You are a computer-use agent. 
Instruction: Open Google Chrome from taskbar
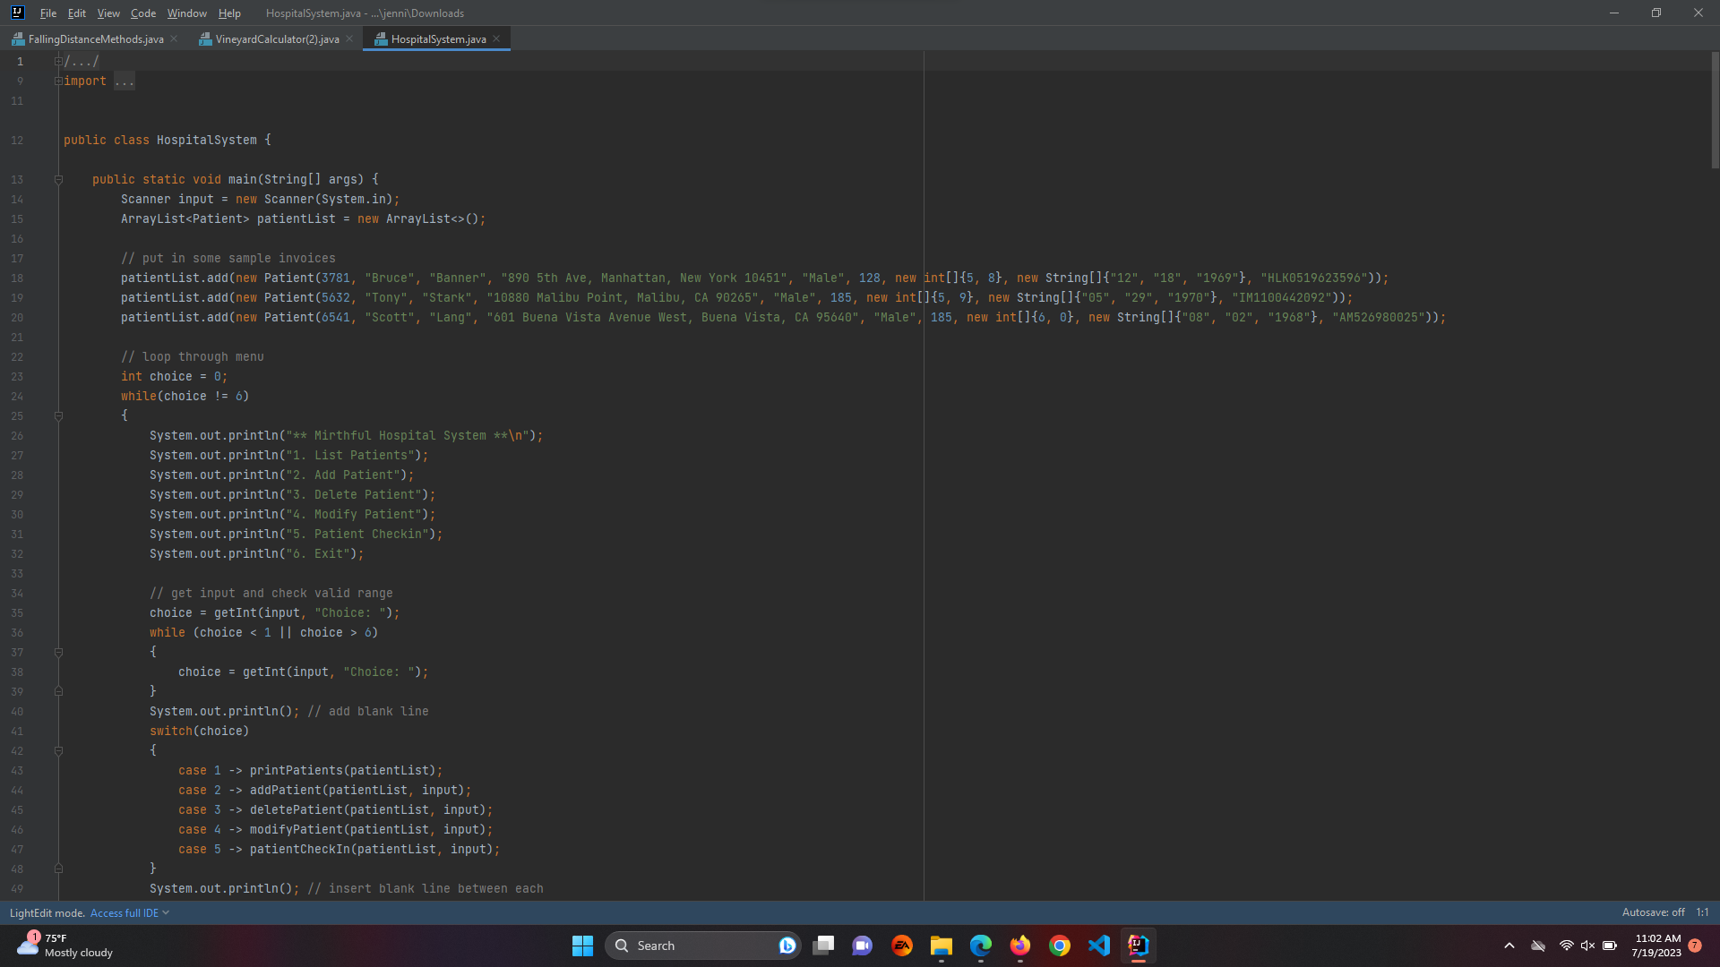click(x=1060, y=946)
